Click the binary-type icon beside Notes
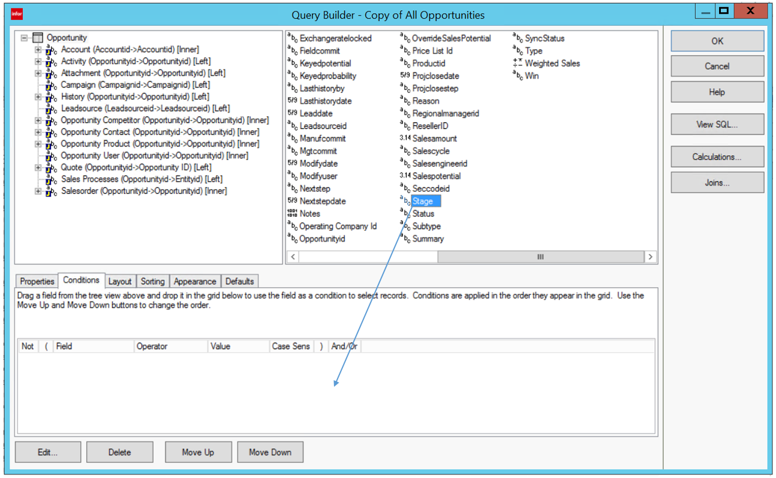776x478 pixels. tap(293, 214)
